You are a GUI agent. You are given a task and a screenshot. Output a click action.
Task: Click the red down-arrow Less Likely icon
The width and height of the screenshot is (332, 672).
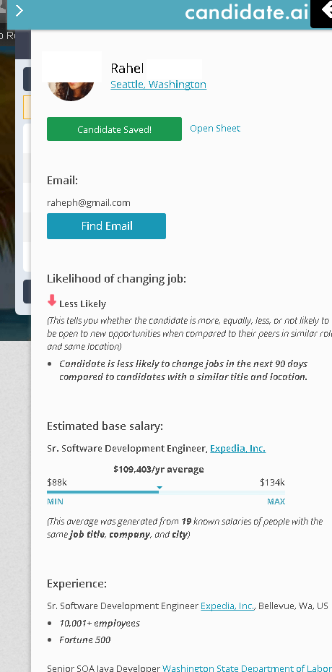point(52,301)
